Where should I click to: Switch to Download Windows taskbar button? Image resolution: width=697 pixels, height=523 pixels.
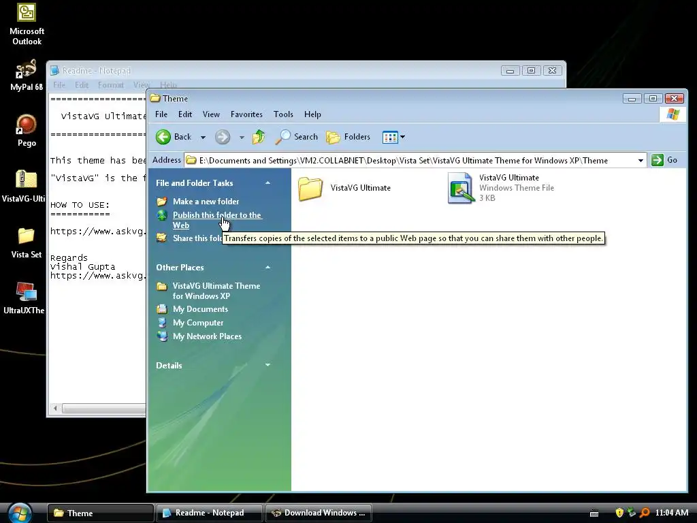319,513
